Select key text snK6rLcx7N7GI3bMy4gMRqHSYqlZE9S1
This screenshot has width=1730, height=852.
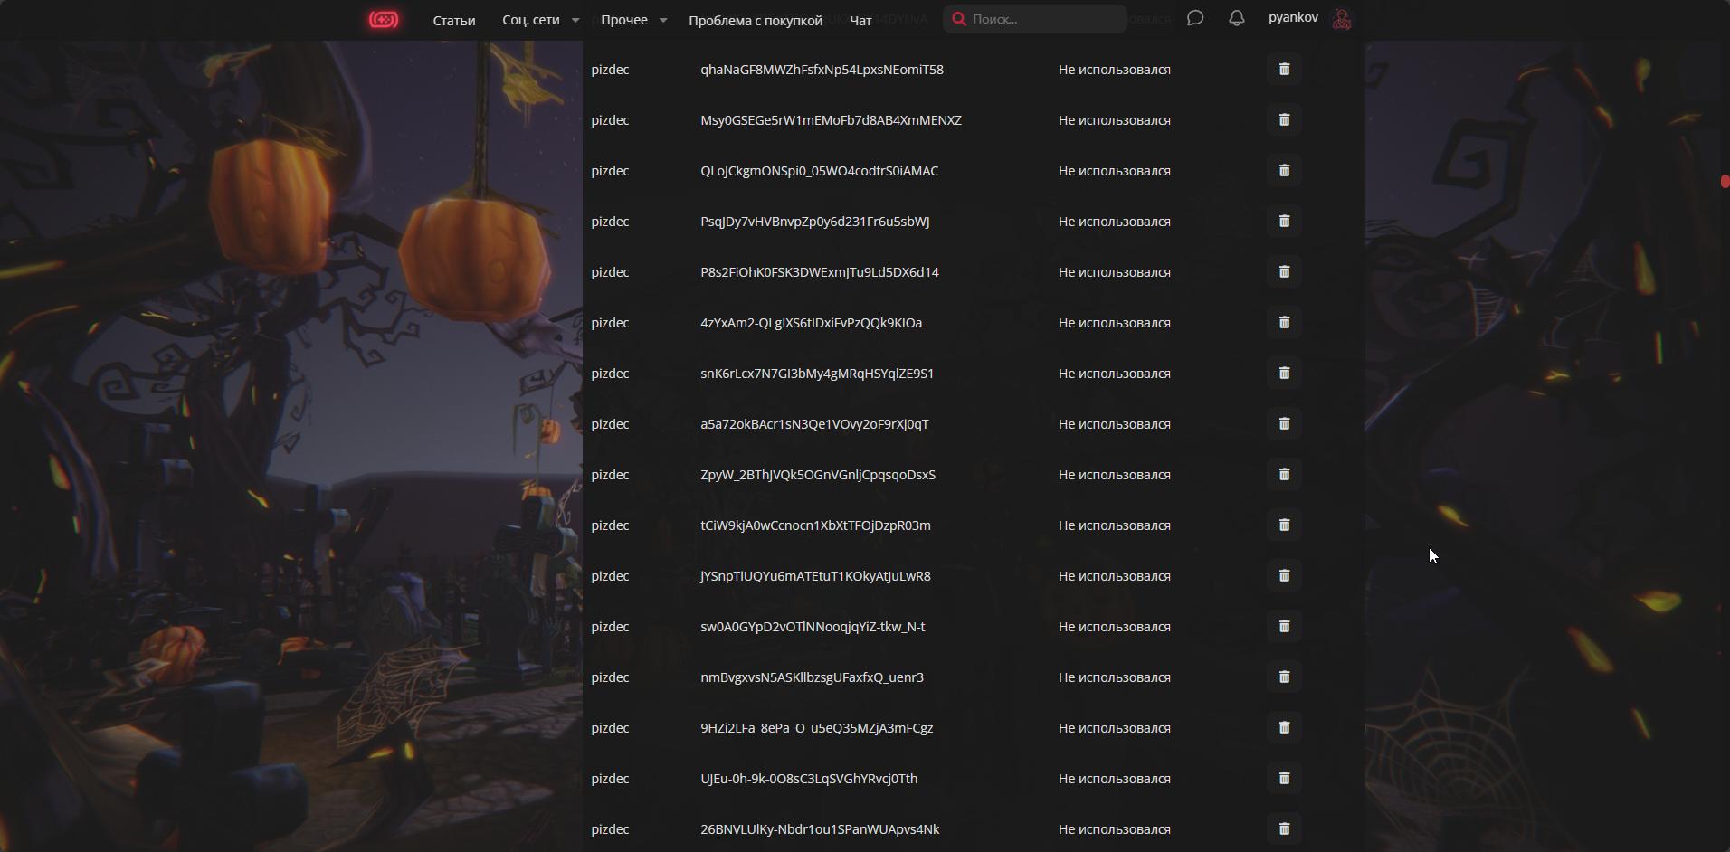(817, 374)
